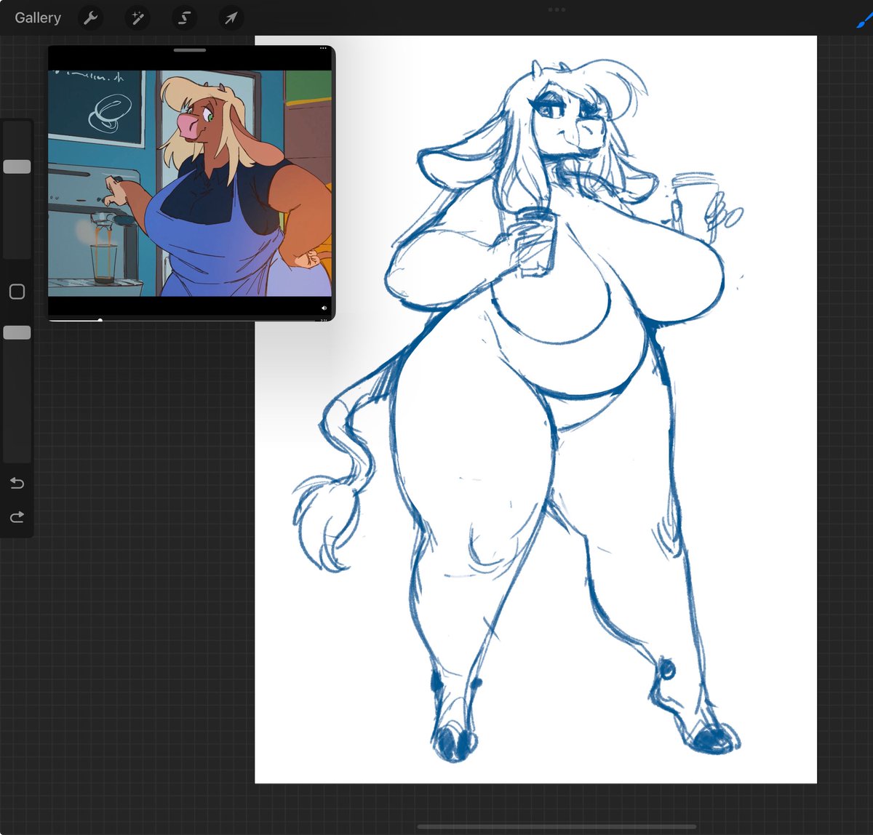Open the video window's three-dot options
Image resolution: width=873 pixels, height=835 pixels.
click(323, 48)
